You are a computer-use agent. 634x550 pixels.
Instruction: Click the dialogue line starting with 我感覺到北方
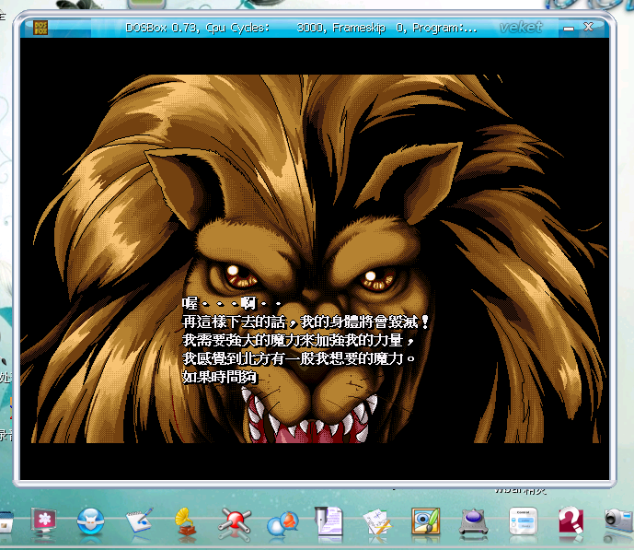pos(298,358)
